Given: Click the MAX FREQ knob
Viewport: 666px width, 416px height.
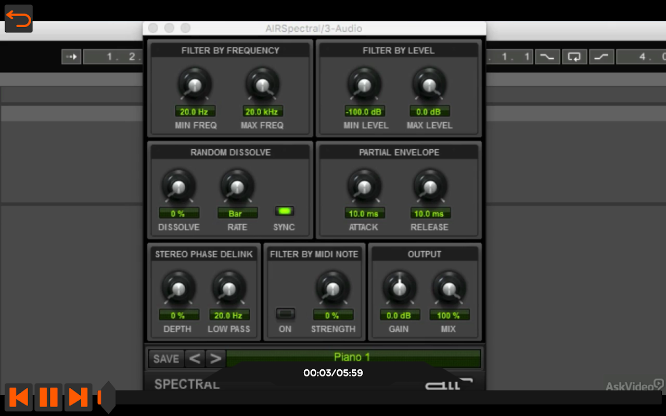Looking at the screenshot, I should click(x=263, y=84).
